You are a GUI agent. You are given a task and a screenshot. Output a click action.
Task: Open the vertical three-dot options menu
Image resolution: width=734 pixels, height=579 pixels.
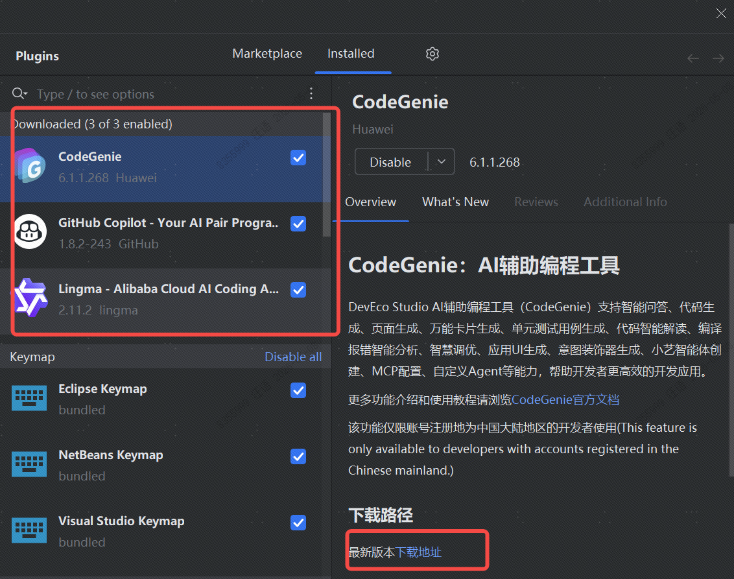(x=311, y=93)
